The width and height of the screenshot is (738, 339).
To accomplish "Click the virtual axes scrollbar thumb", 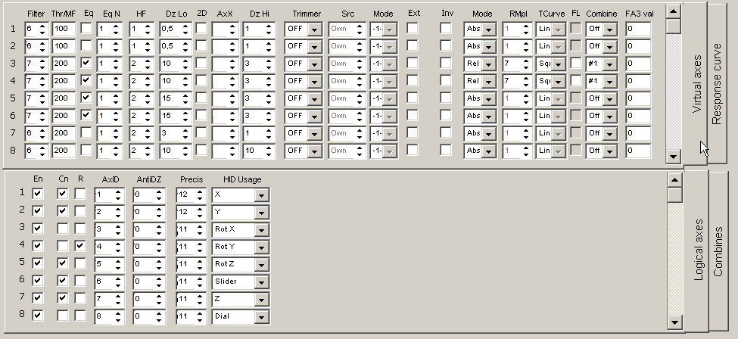I will (x=674, y=26).
